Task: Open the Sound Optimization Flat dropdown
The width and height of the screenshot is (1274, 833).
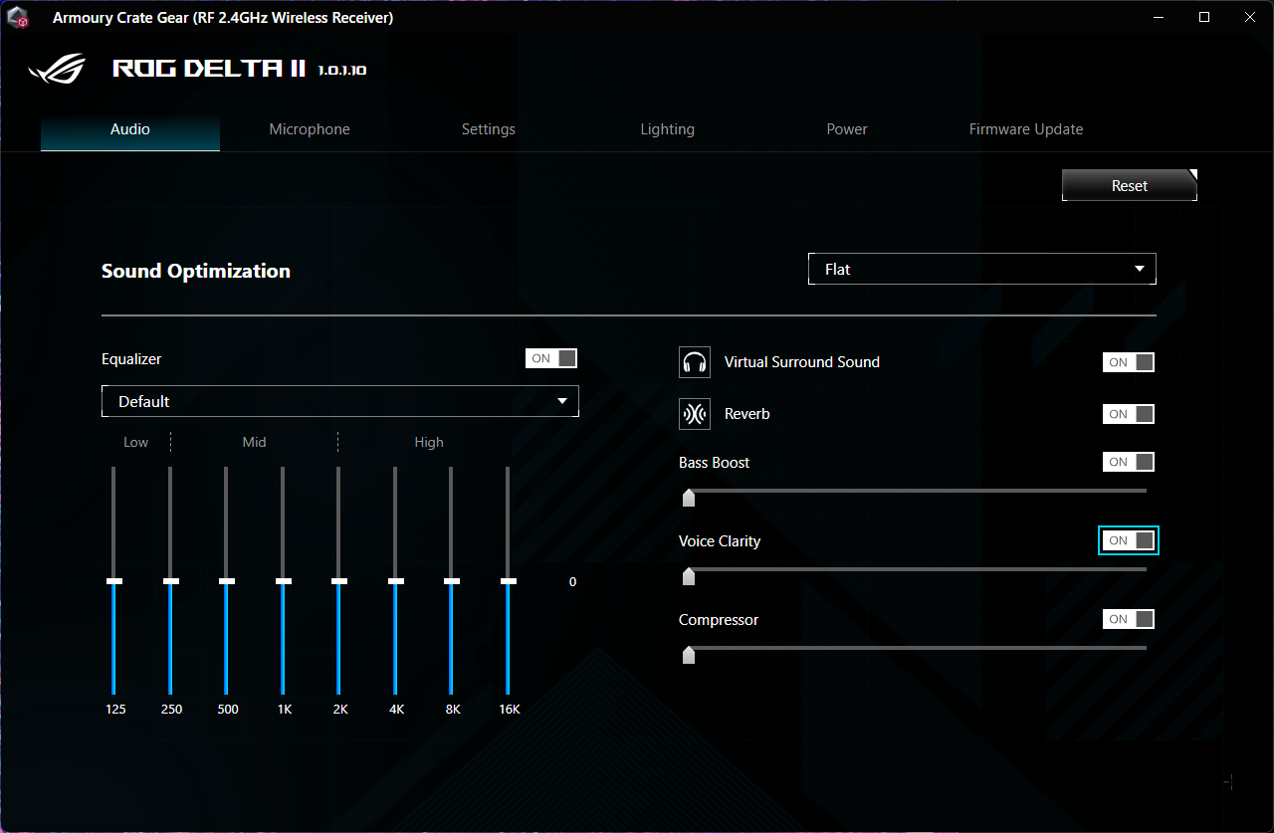Action: pos(982,269)
